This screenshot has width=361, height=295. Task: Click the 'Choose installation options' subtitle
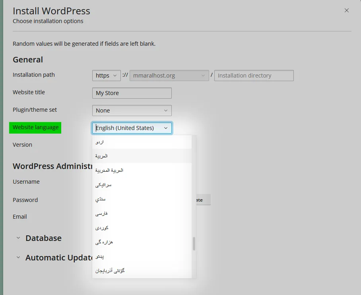(x=48, y=21)
